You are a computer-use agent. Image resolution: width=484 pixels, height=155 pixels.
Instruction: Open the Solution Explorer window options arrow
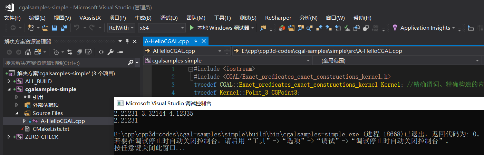[120, 42]
